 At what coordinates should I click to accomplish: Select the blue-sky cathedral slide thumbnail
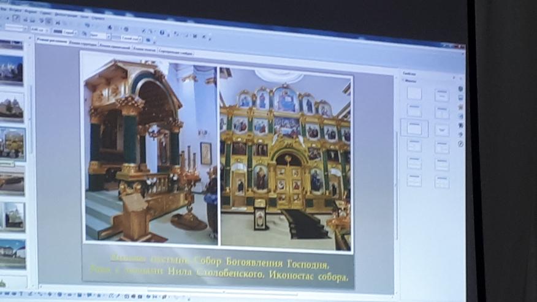pyautogui.click(x=11, y=70)
